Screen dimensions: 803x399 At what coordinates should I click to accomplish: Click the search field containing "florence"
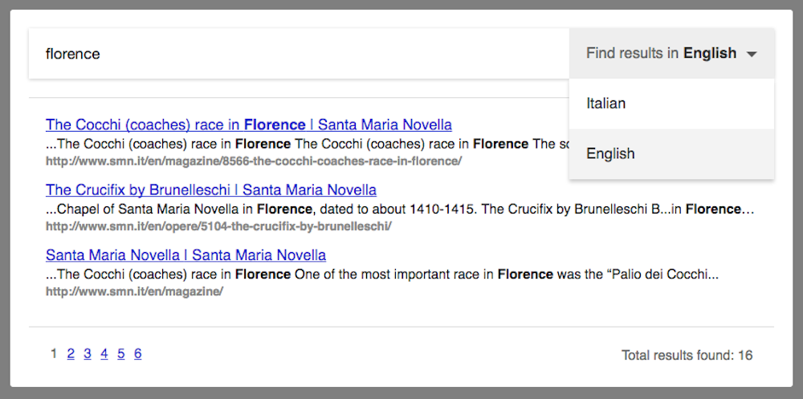tap(297, 54)
